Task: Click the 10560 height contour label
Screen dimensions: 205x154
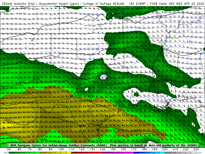Action: tap(126, 20)
